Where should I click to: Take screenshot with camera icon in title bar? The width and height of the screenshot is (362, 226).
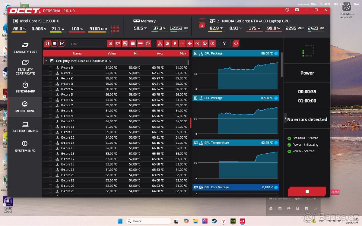click(x=297, y=10)
